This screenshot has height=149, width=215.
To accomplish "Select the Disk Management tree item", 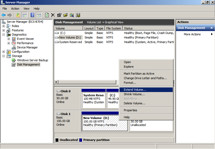I will point(28,64).
